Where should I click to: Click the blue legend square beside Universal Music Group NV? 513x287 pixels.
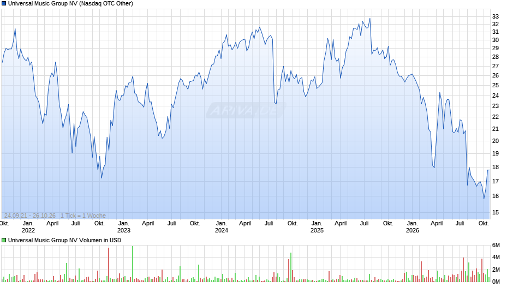(x=4, y=4)
